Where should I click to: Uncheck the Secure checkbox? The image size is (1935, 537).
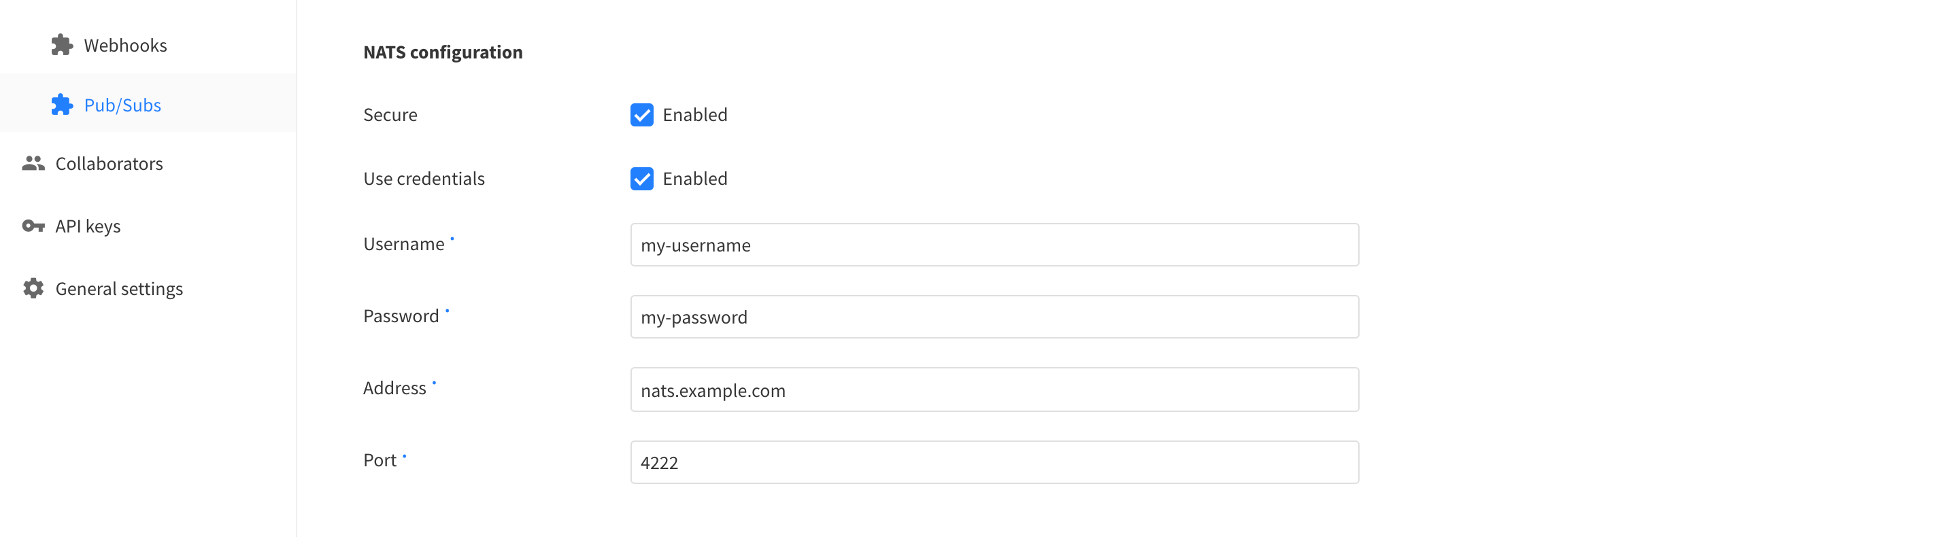(x=641, y=115)
